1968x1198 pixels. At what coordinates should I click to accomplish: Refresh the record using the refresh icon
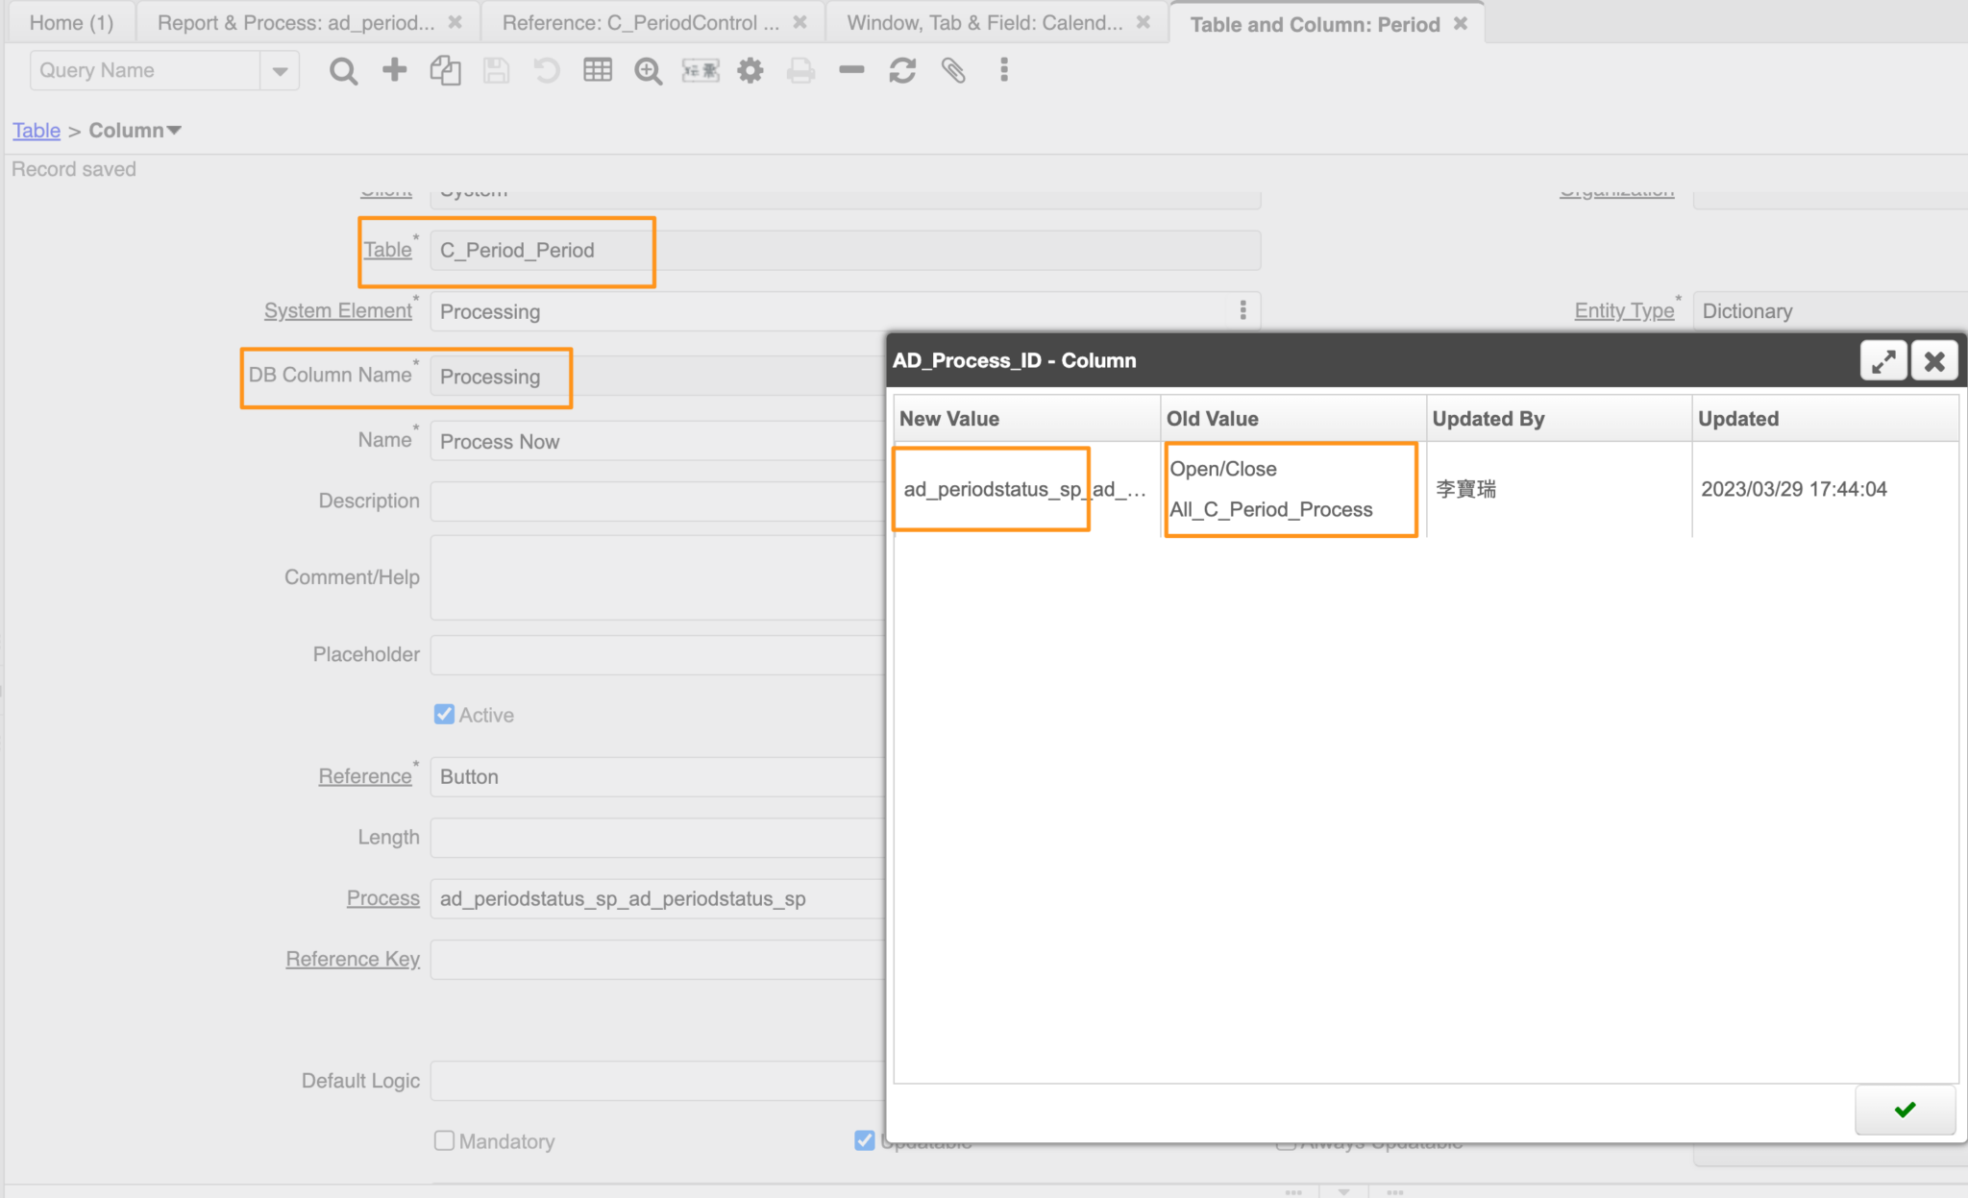tap(902, 70)
